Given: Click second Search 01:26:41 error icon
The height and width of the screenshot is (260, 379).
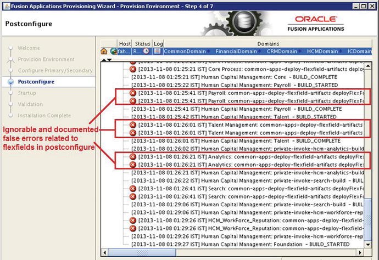Looking at the screenshot, I should (x=133, y=196).
